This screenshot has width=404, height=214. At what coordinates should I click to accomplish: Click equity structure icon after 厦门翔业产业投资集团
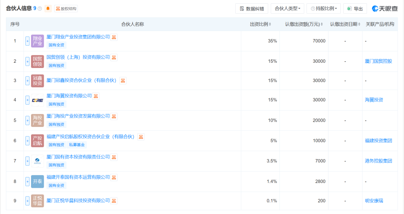point(114,37)
